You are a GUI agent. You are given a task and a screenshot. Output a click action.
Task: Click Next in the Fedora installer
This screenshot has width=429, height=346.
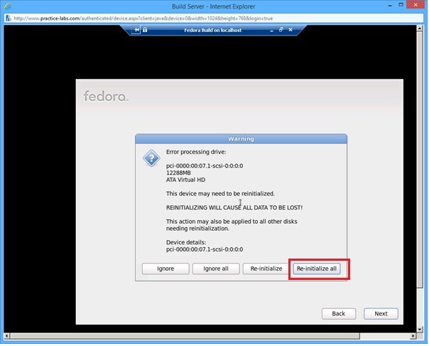pos(381,313)
